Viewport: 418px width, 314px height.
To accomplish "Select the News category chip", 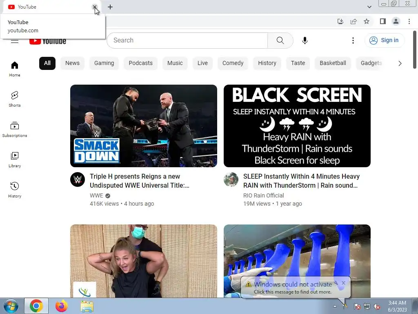I will [x=73, y=63].
